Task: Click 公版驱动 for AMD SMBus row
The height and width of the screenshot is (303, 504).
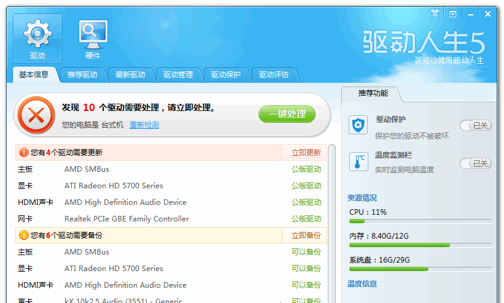Action: pos(306,169)
